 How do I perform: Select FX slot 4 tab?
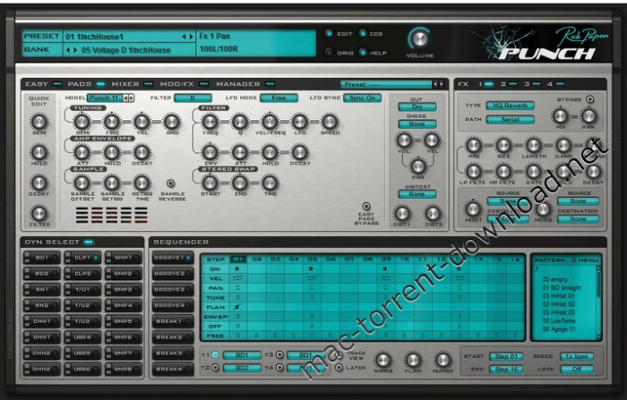pos(556,84)
